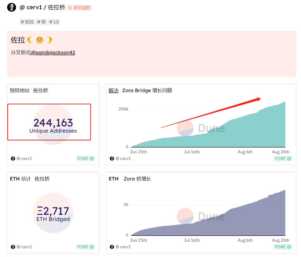This screenshot has width=301, height=257.
Task: Click the 2k axis label on ETH chart
Action: coord(126,204)
